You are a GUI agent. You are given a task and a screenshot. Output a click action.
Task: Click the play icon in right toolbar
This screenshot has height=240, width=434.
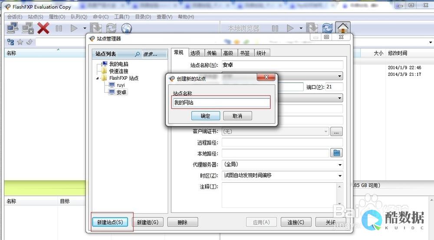tap(290, 28)
